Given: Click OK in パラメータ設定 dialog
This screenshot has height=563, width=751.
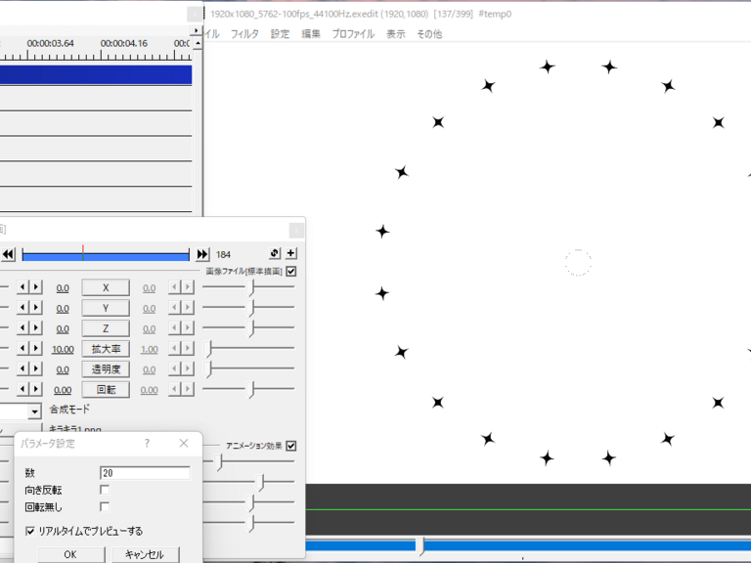Looking at the screenshot, I should click(70, 554).
